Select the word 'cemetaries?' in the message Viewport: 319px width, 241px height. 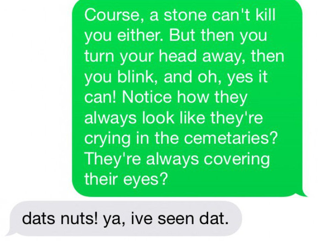[x=231, y=138]
